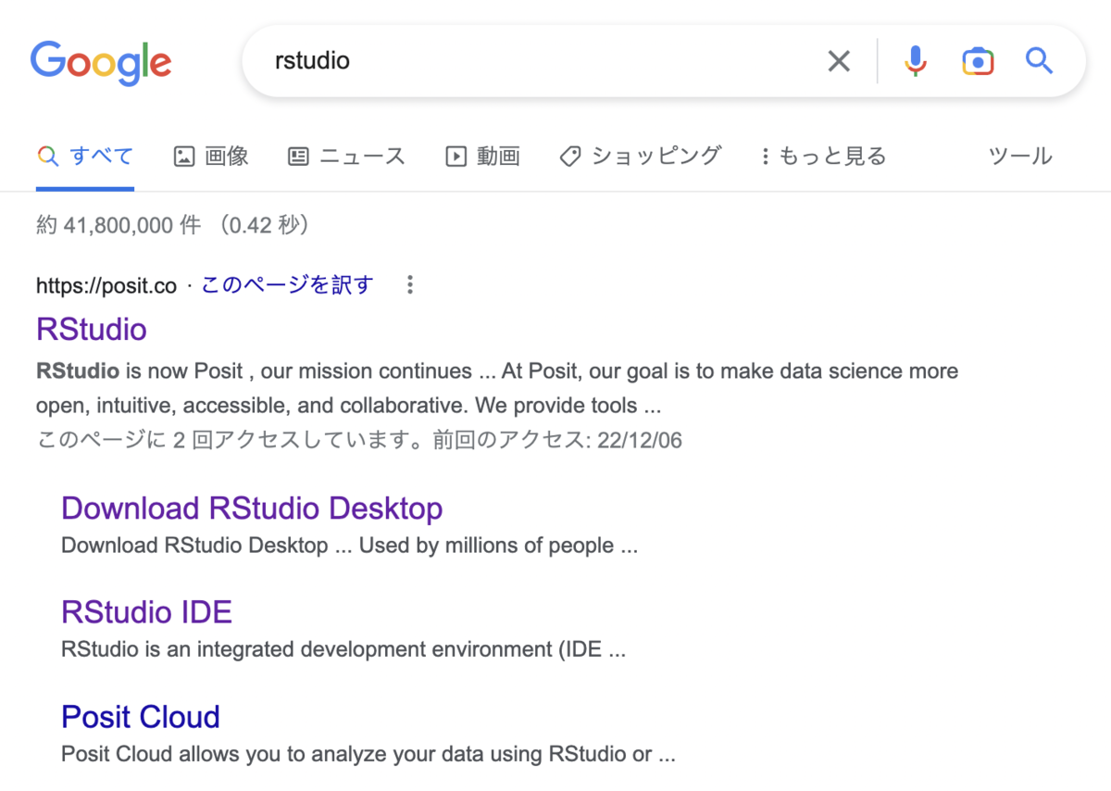1111x791 pixels.
Task: Select the すべて tab
Action: [x=85, y=157]
